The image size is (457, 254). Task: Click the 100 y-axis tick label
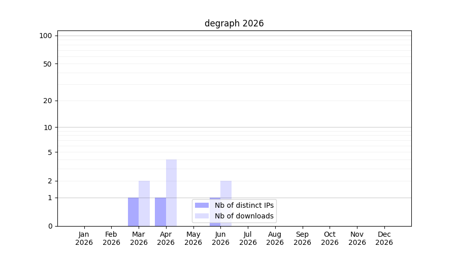click(46, 36)
